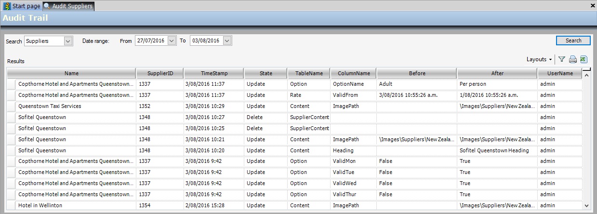Expand the Layouts menu

(x=539, y=59)
